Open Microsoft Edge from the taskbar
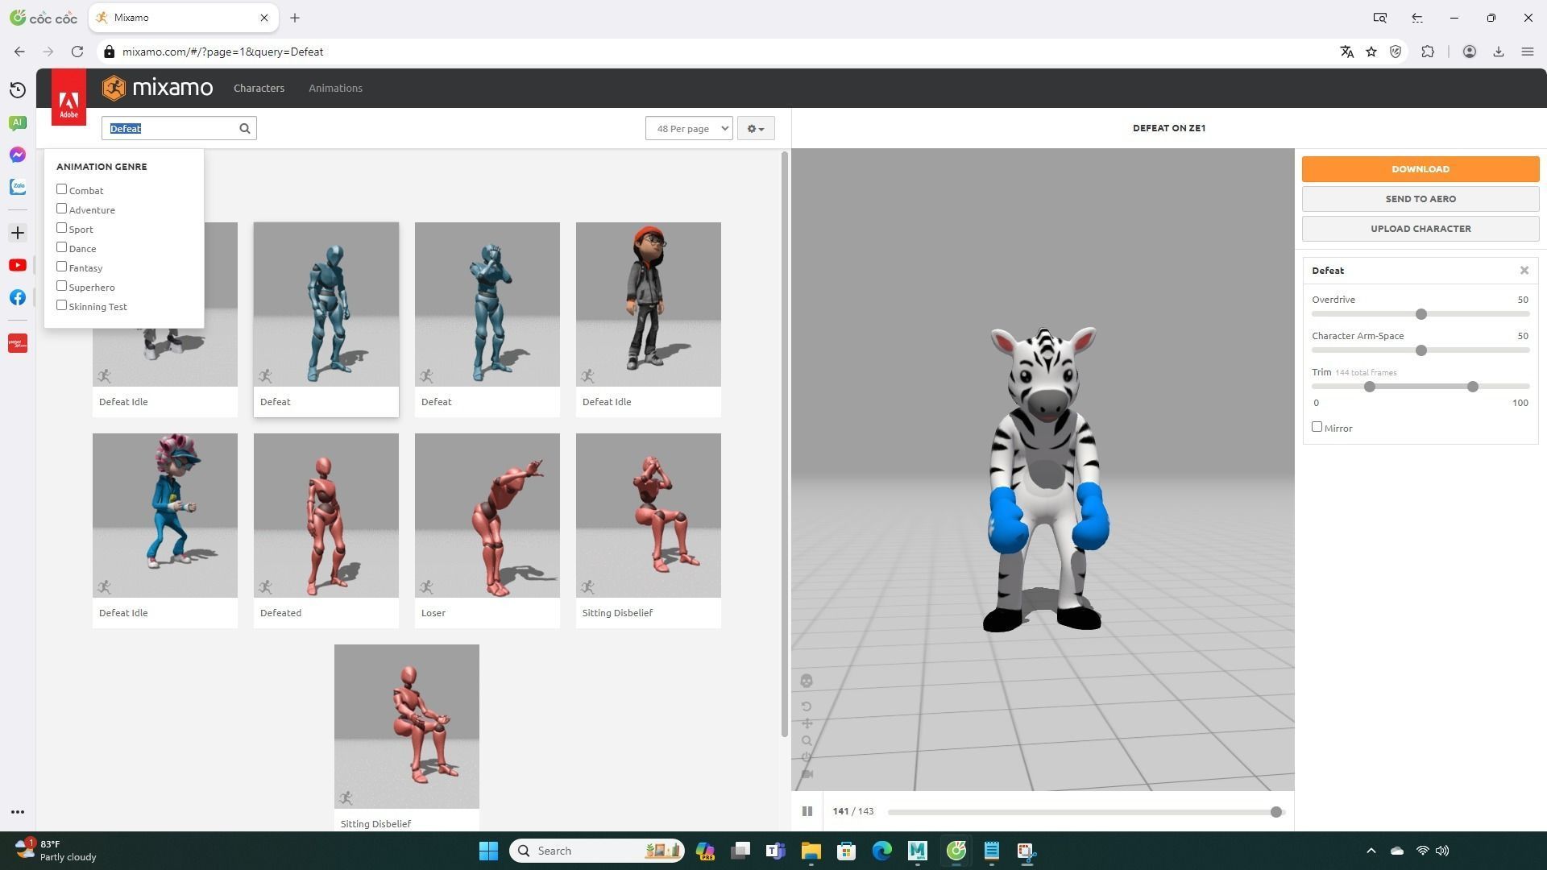Viewport: 1547px width, 870px height. [882, 851]
